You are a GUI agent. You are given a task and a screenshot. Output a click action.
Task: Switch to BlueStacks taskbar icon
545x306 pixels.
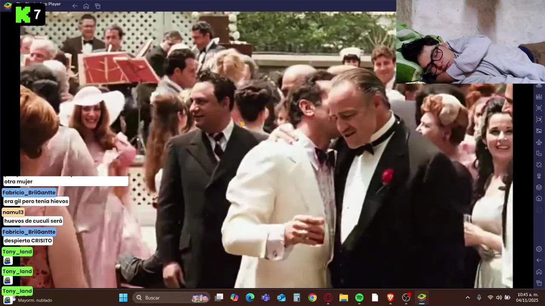click(422, 297)
